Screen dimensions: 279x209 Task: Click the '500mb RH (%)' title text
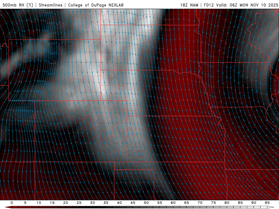[18, 5]
